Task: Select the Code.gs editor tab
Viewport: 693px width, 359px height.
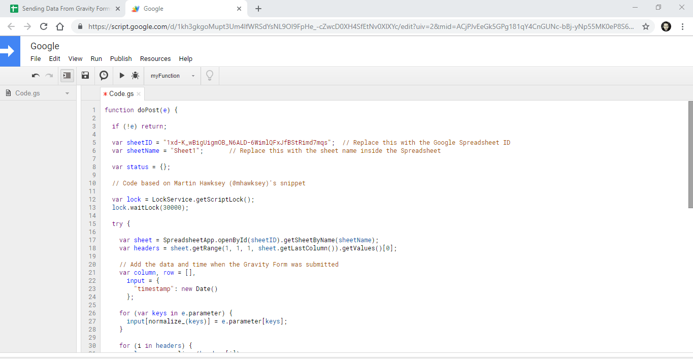Action: (x=122, y=94)
